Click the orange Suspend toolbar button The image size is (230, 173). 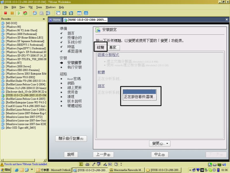[x=12, y=13]
